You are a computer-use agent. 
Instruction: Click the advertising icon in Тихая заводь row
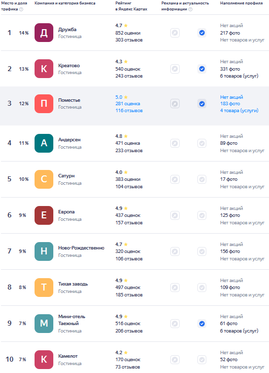[x=175, y=288]
